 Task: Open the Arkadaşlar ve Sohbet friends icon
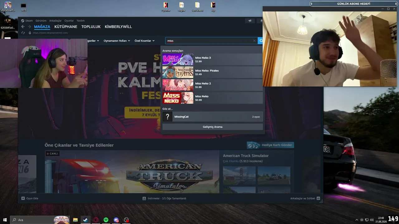pos(318,198)
